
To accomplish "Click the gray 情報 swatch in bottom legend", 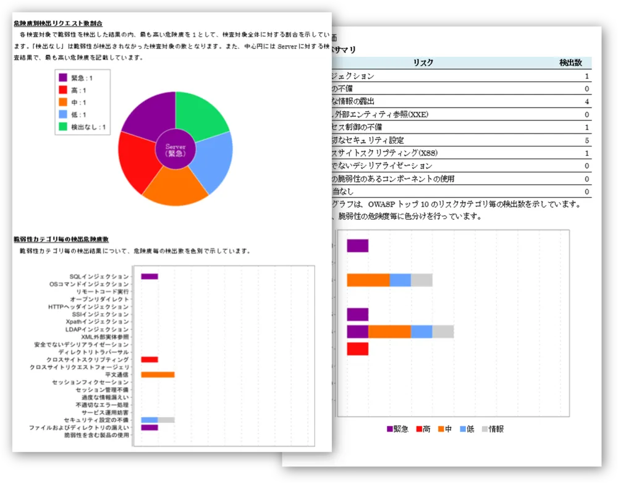I will click(x=485, y=429).
